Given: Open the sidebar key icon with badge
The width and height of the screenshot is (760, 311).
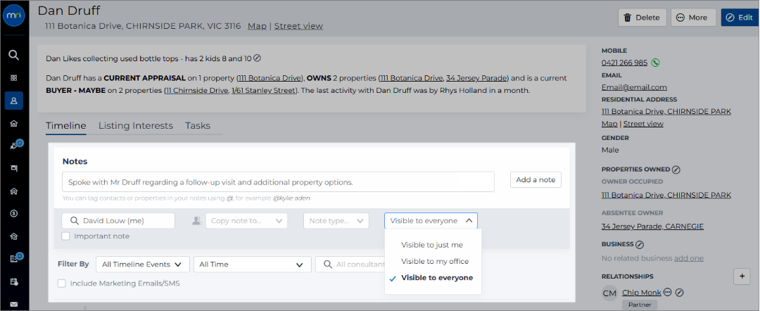Looking at the screenshot, I should [14, 146].
